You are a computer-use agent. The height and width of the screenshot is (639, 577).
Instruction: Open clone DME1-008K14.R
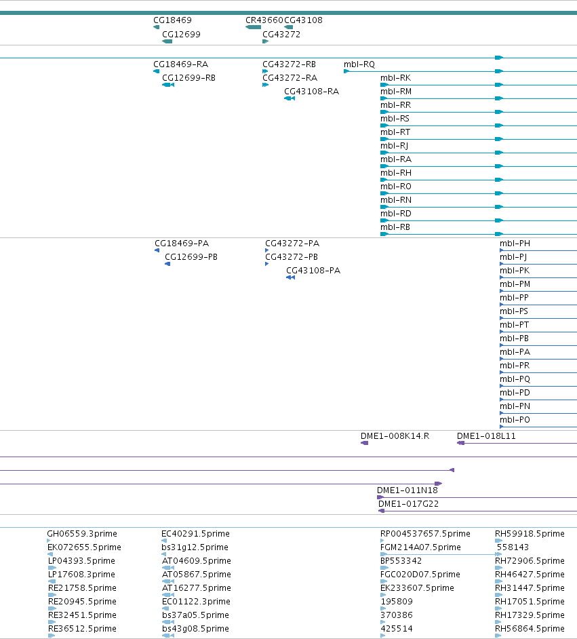pyautogui.click(x=395, y=436)
